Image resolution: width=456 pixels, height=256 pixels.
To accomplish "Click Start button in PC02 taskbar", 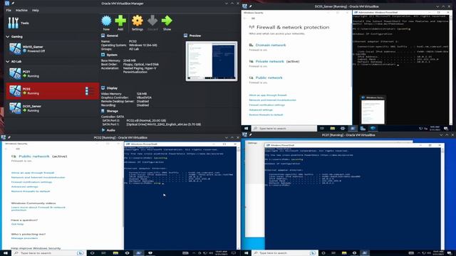I will (5, 253).
